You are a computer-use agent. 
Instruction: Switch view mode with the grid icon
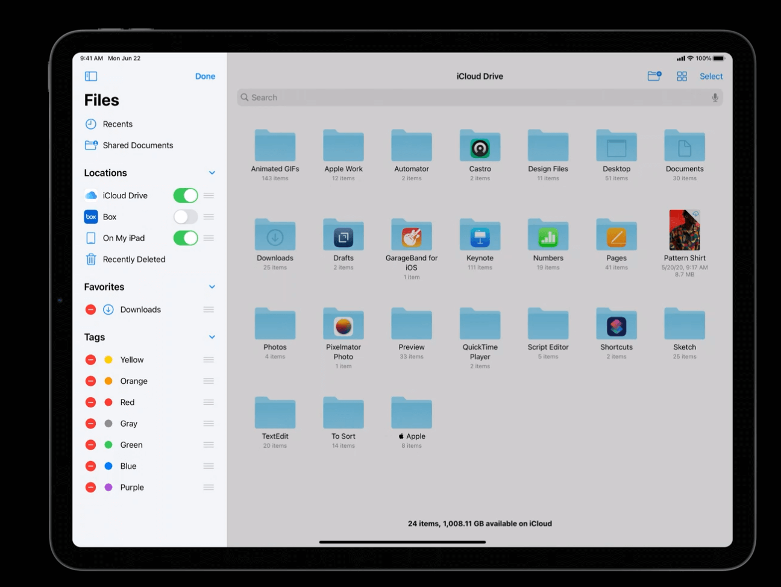tap(682, 77)
